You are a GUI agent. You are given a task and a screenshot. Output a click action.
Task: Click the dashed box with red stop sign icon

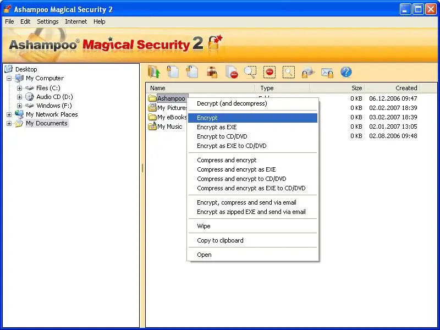[x=269, y=72]
